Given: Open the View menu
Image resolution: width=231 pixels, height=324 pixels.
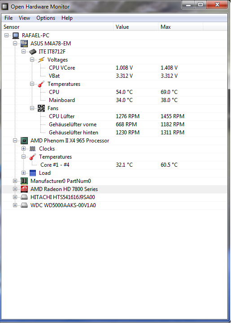Looking at the screenshot, I should pyautogui.click(x=24, y=18).
